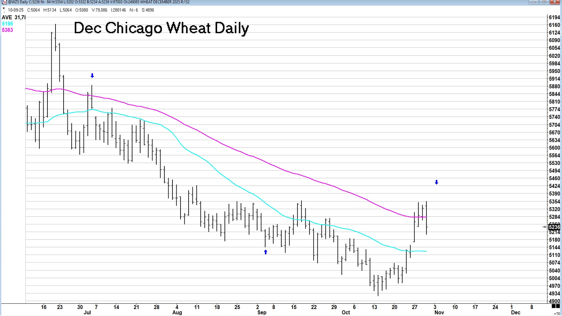562x316 pixels.
Task: Click the magenta average value 5363
Action: click(x=7, y=30)
